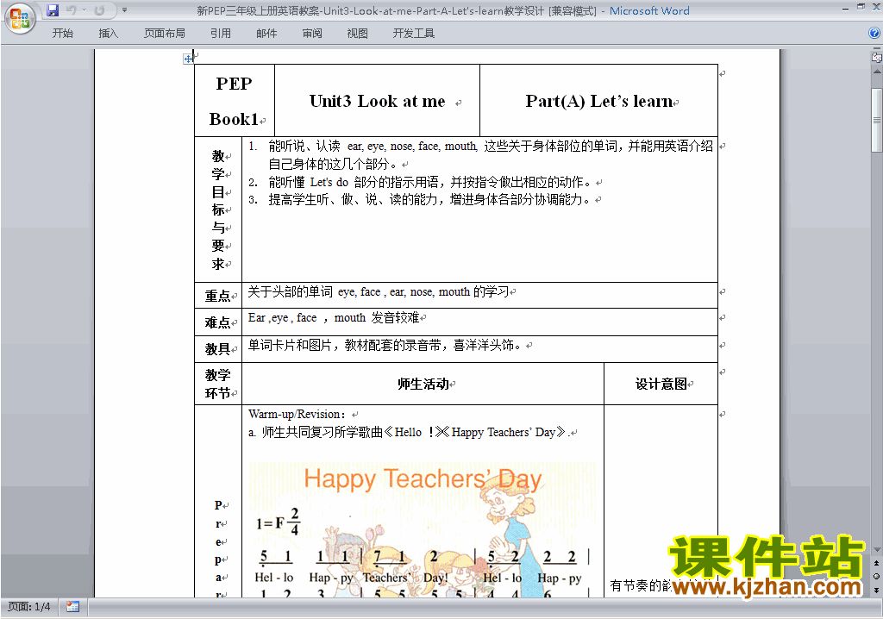Image resolution: width=883 pixels, height=619 pixels.
Task: Click the split-window handle above scrollbar
Action: point(876,48)
